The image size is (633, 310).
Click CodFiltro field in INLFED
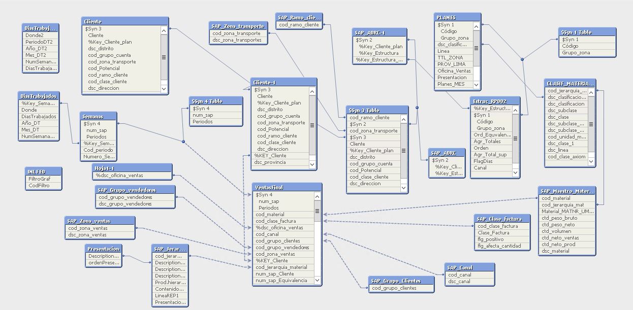[x=43, y=186]
